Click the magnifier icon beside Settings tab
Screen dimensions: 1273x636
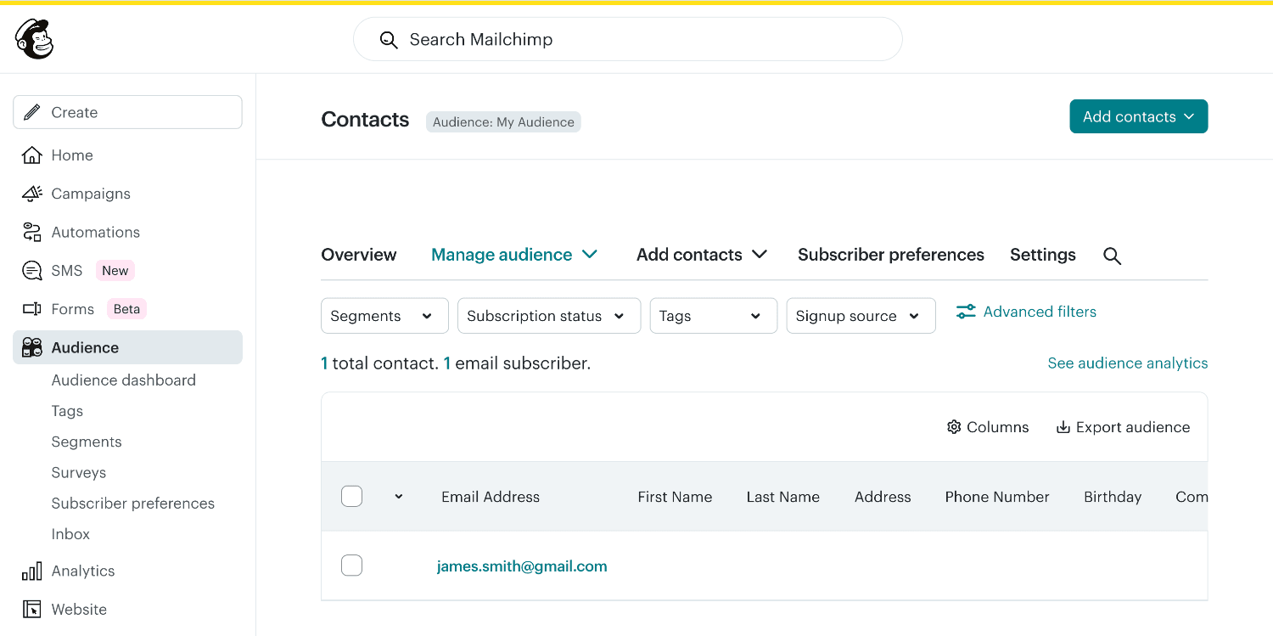tap(1113, 256)
